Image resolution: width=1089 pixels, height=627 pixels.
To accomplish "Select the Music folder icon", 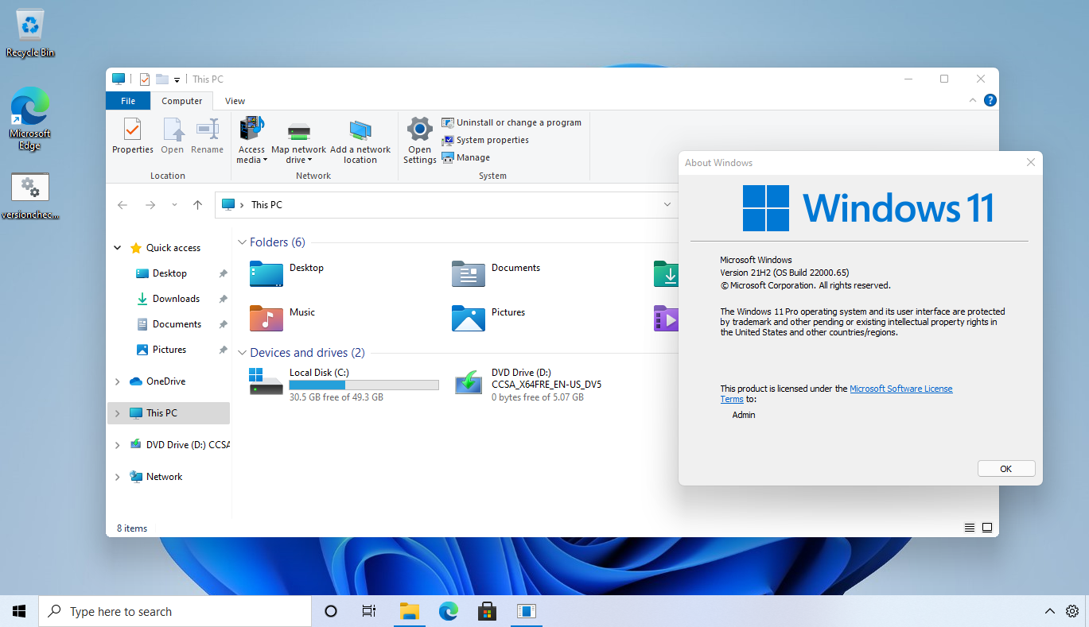I will click(x=266, y=318).
